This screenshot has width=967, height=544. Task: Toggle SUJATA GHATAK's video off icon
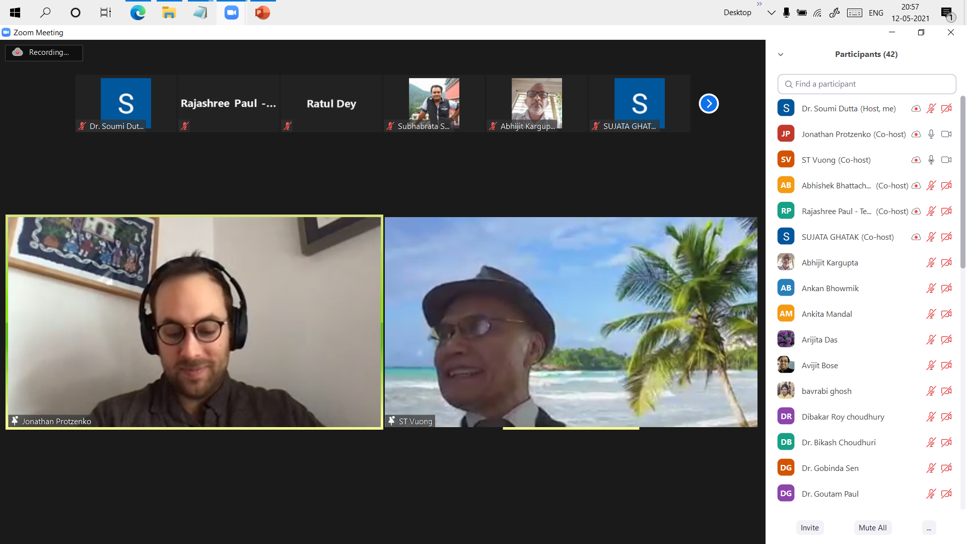point(946,237)
